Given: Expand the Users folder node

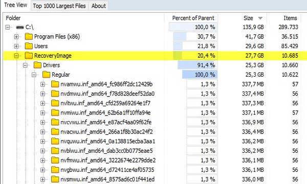Looking at the screenshot, I should (x=16, y=46).
